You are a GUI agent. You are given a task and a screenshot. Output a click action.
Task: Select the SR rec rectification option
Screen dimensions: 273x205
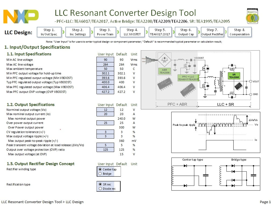[x=100, y=184]
